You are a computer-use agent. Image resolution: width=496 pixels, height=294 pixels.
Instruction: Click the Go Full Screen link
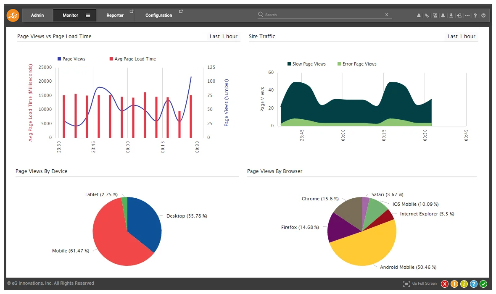(424, 283)
